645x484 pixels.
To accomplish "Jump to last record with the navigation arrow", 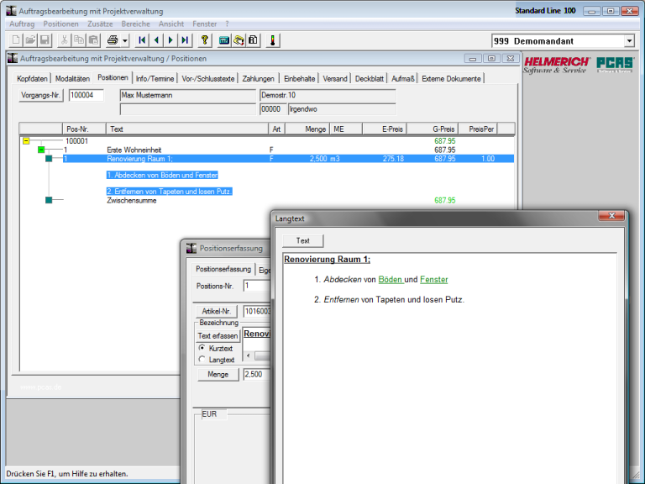I will pyautogui.click(x=185, y=40).
